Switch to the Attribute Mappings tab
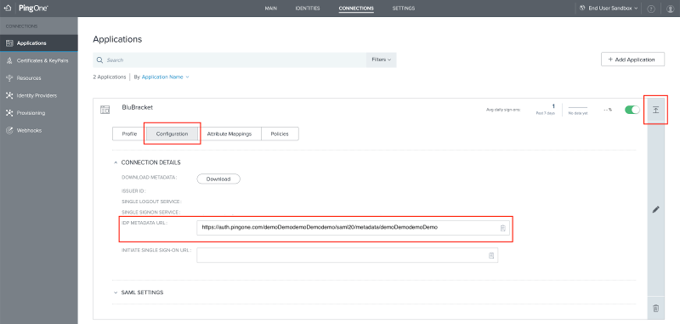The width and height of the screenshot is (680, 324). tap(229, 134)
